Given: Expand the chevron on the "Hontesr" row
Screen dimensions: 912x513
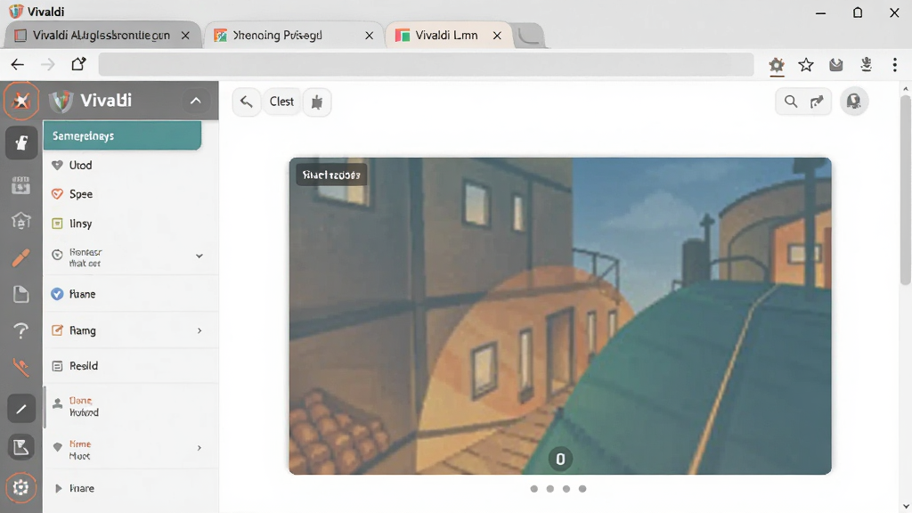Looking at the screenshot, I should [x=199, y=256].
